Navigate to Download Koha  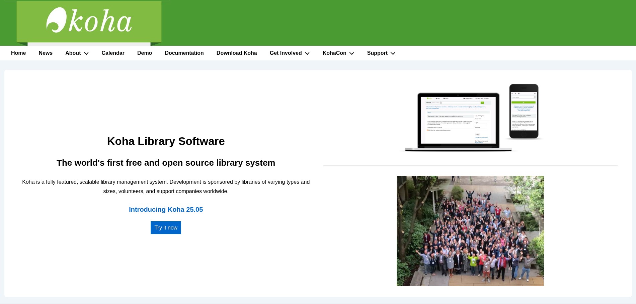(237, 53)
